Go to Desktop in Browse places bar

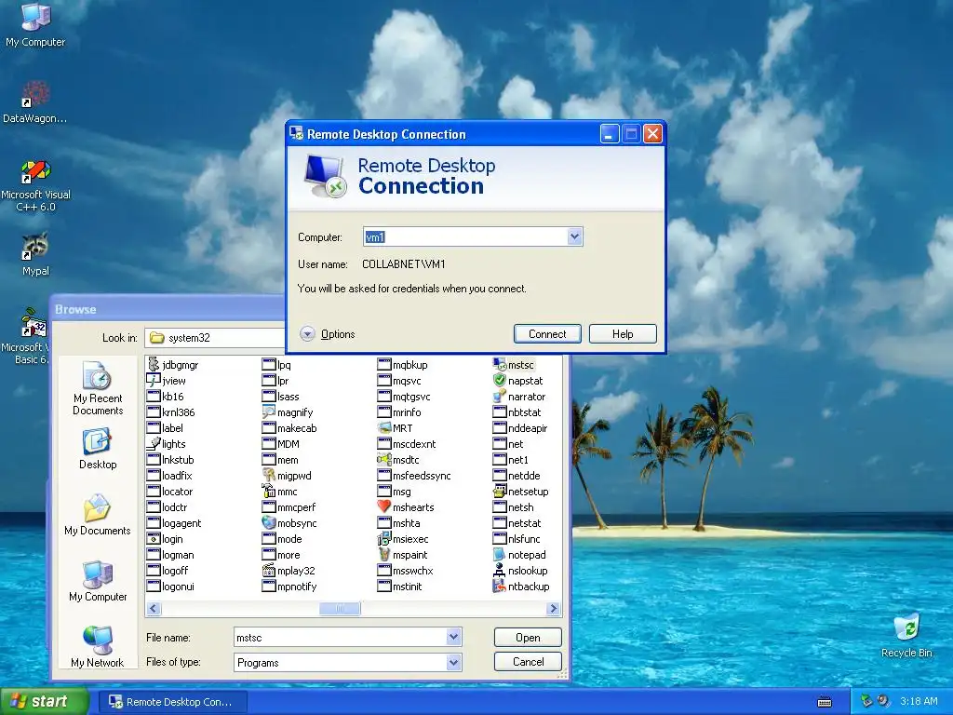pos(97,449)
